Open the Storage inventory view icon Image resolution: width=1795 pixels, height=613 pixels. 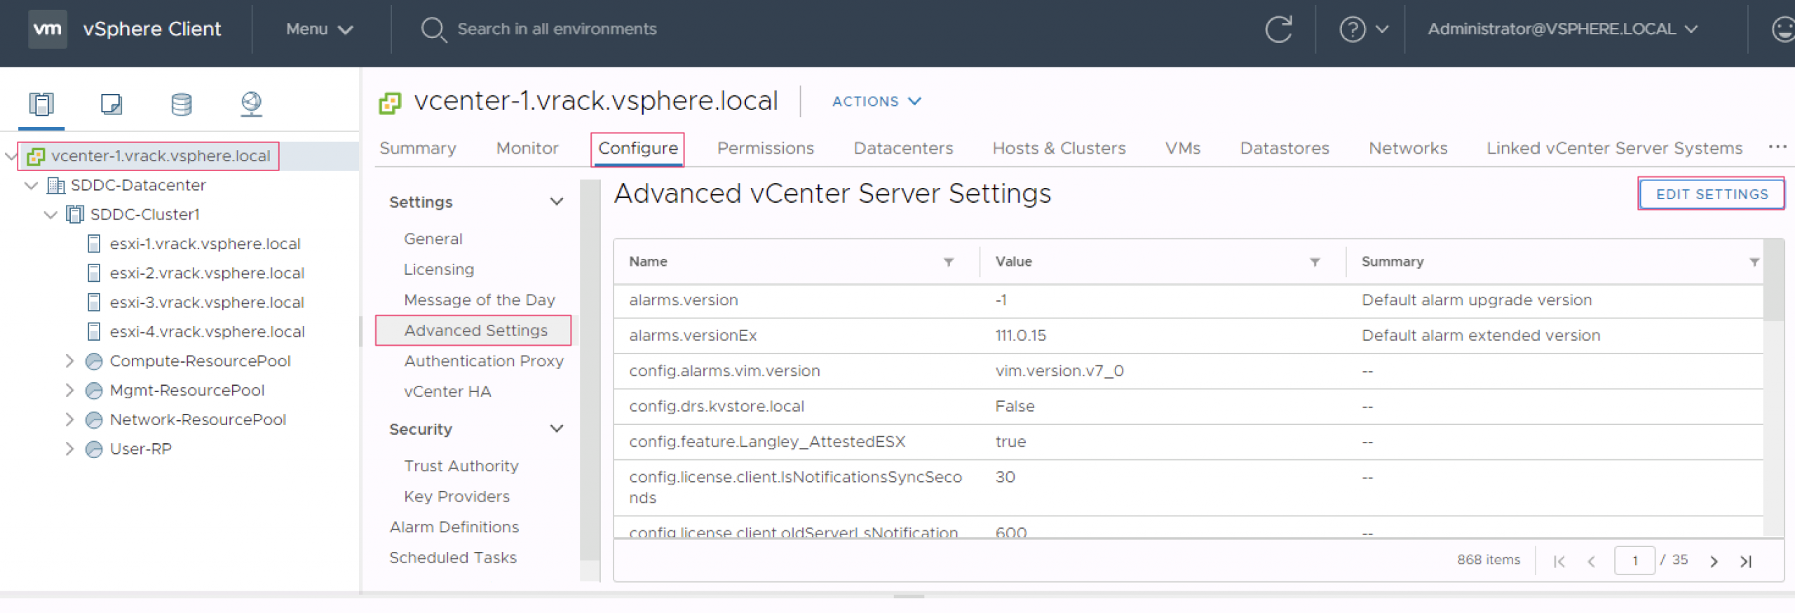(182, 104)
